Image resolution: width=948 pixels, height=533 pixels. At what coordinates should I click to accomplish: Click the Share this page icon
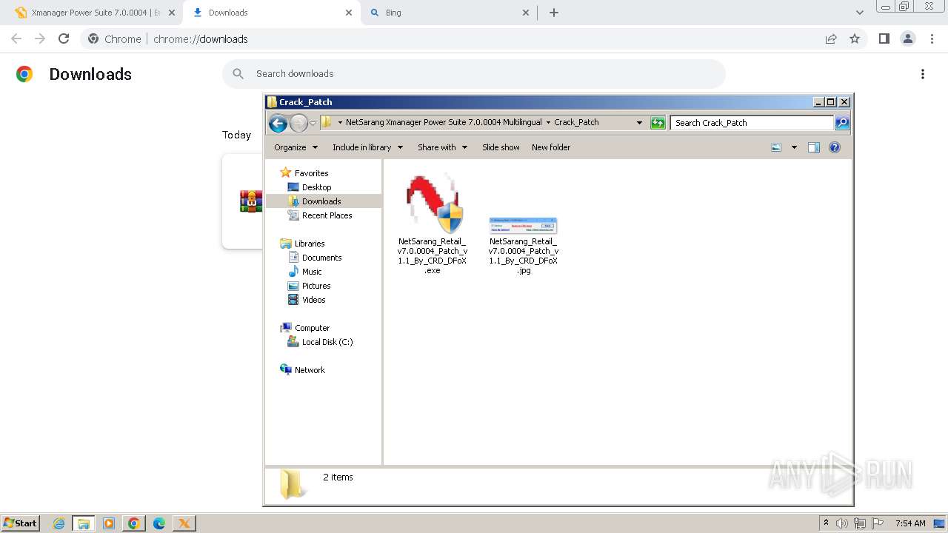pyautogui.click(x=831, y=38)
